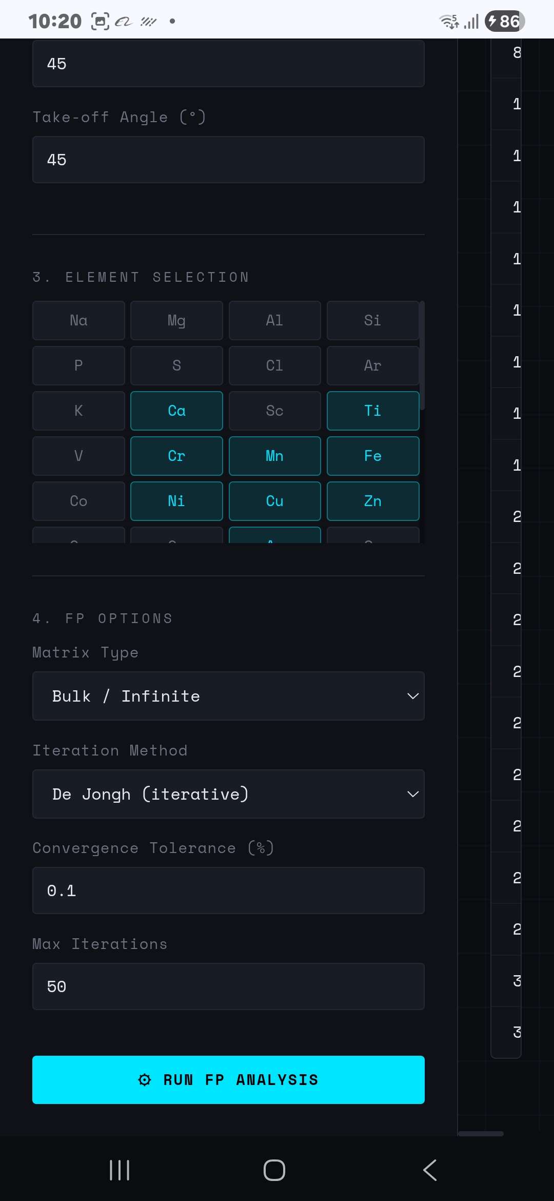Screen dimensions: 554x1201
Task: Run the FP analysis
Action: pos(228,1080)
